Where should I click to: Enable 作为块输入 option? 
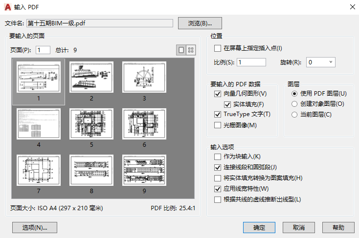pos(218,157)
